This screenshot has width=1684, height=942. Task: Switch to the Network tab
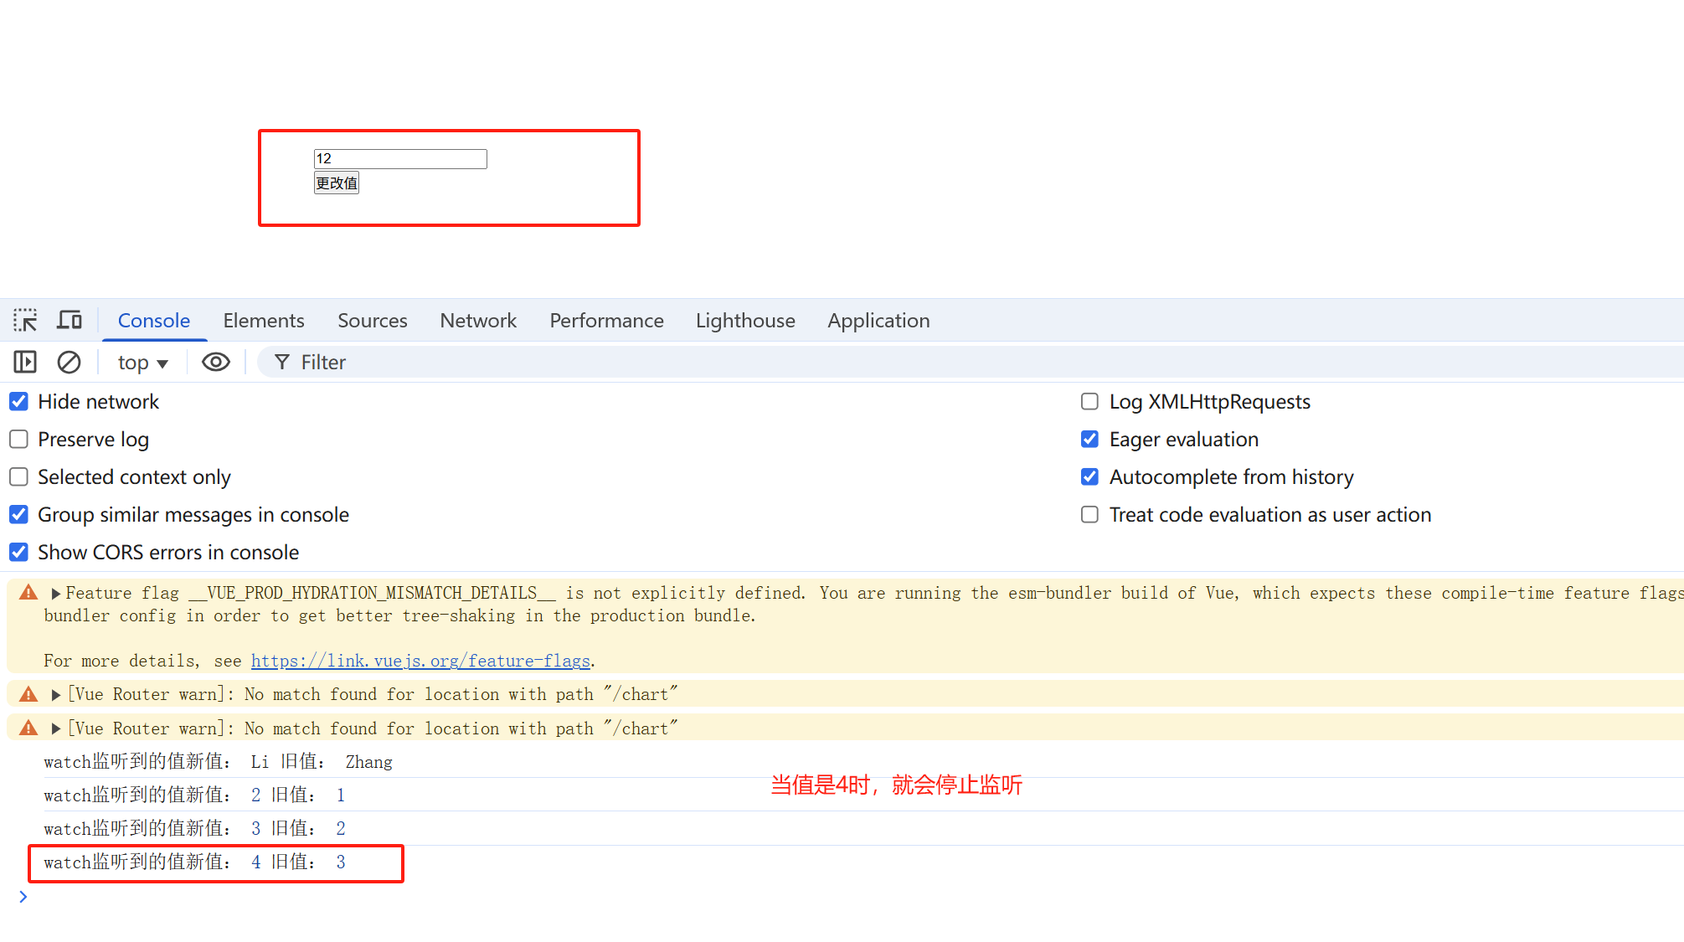coord(478,321)
